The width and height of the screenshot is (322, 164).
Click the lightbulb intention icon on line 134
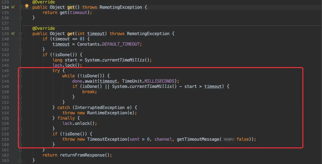coord(27,6)
